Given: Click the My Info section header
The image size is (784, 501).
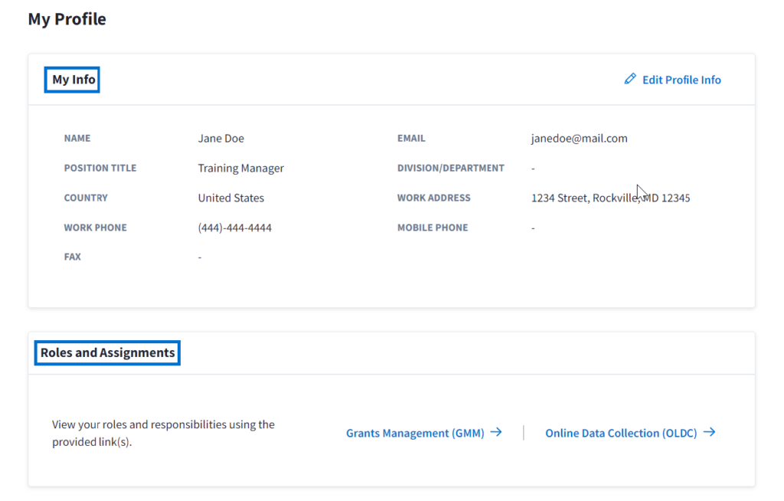Looking at the screenshot, I should (71, 79).
